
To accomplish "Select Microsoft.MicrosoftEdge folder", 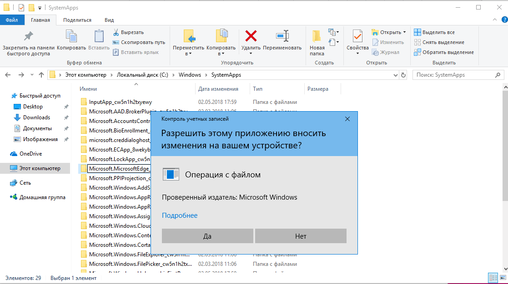I will (x=119, y=169).
